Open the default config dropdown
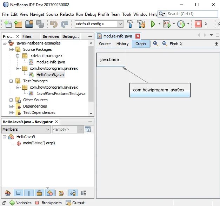220x206 pixels. [99, 24]
